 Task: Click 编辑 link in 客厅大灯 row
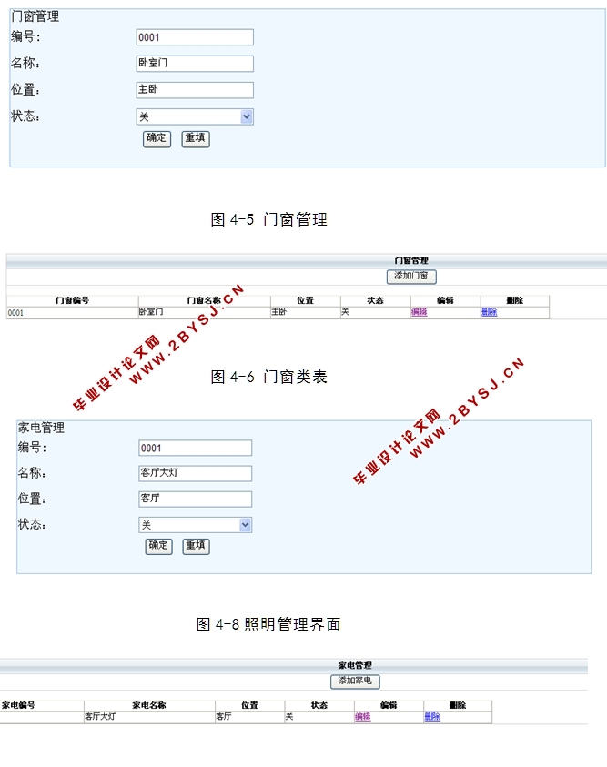coord(363,717)
